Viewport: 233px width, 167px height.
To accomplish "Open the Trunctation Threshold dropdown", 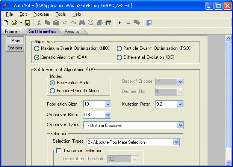I will click(x=134, y=159).
